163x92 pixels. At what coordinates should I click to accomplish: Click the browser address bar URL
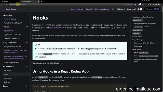[x=19, y=4]
